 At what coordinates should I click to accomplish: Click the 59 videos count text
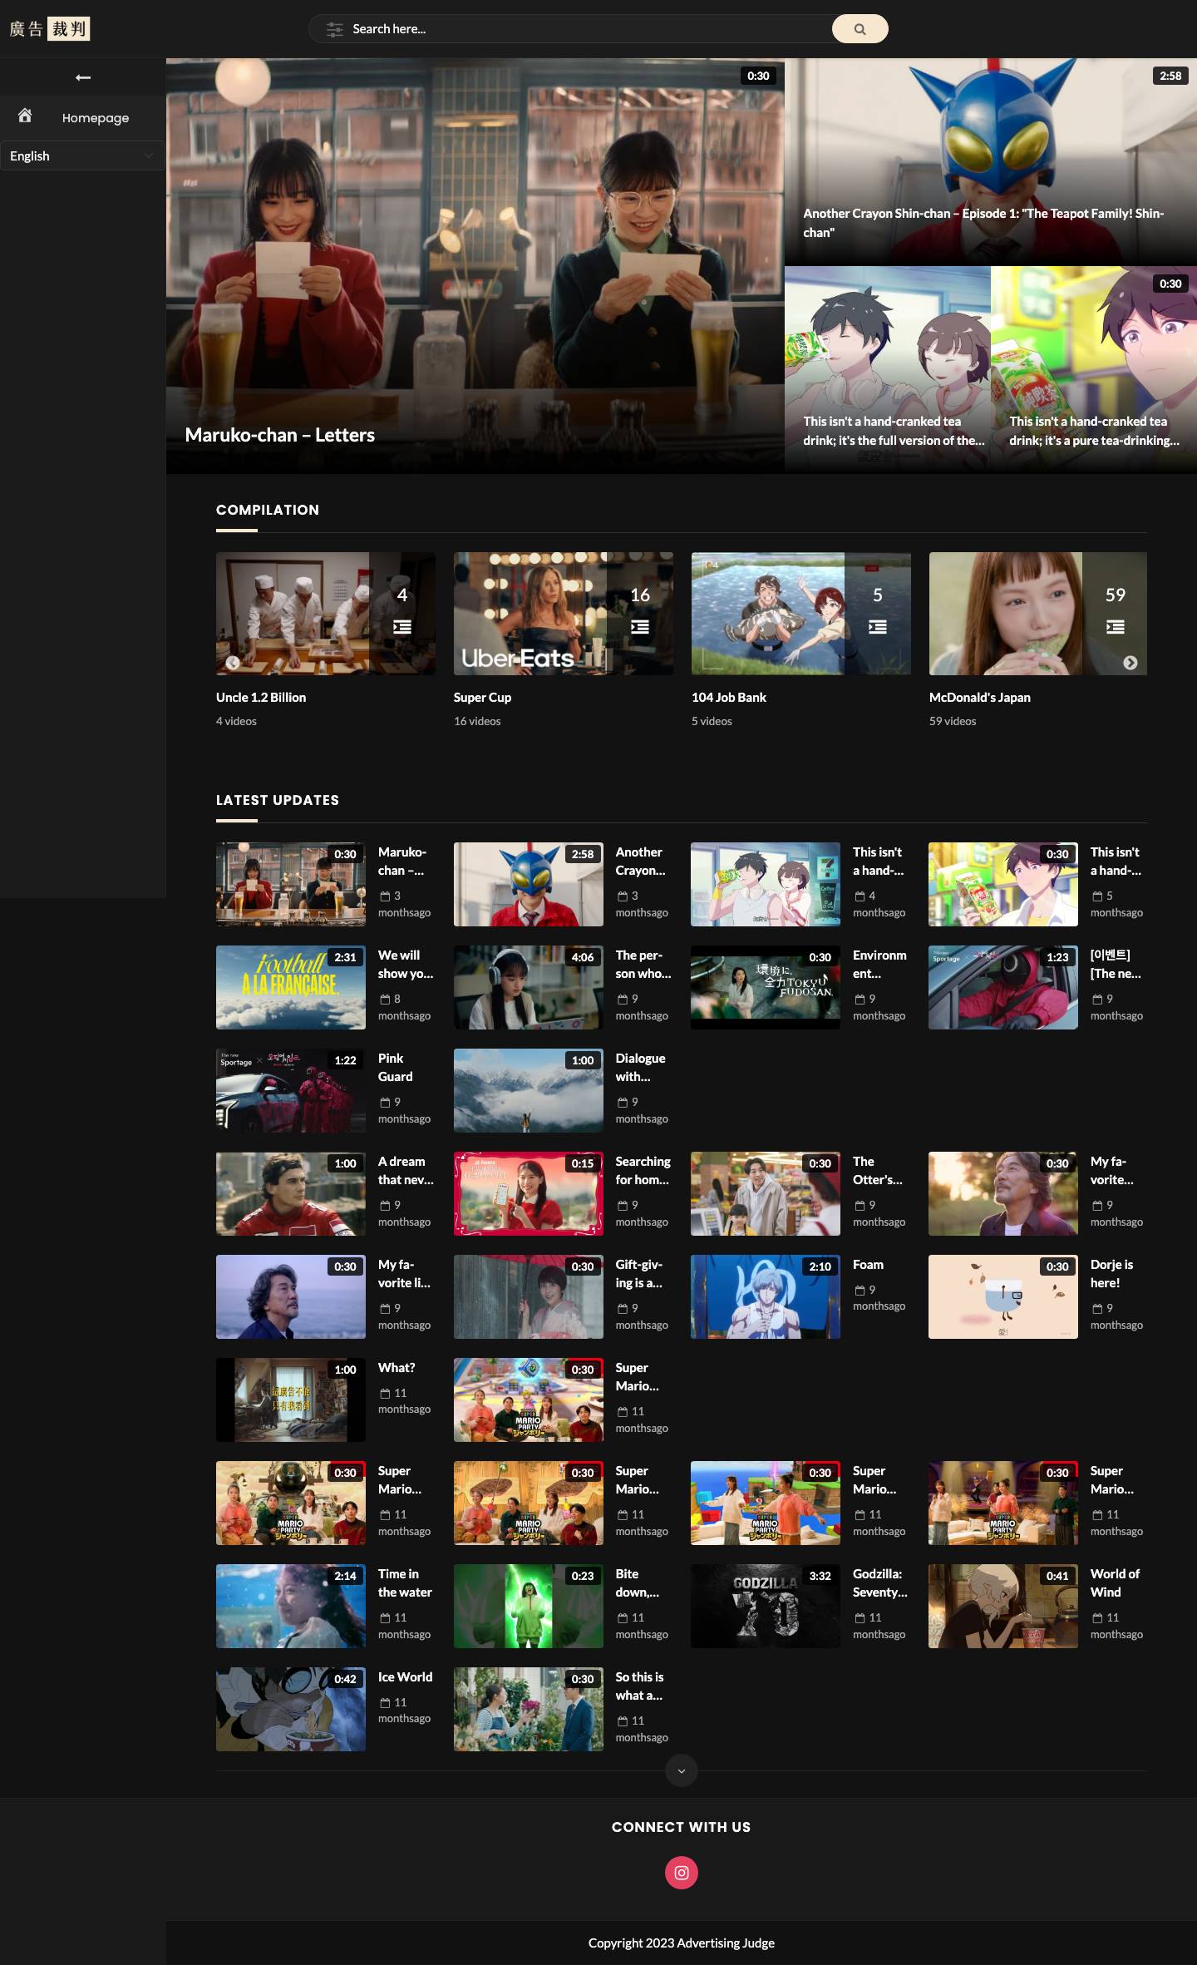(953, 721)
